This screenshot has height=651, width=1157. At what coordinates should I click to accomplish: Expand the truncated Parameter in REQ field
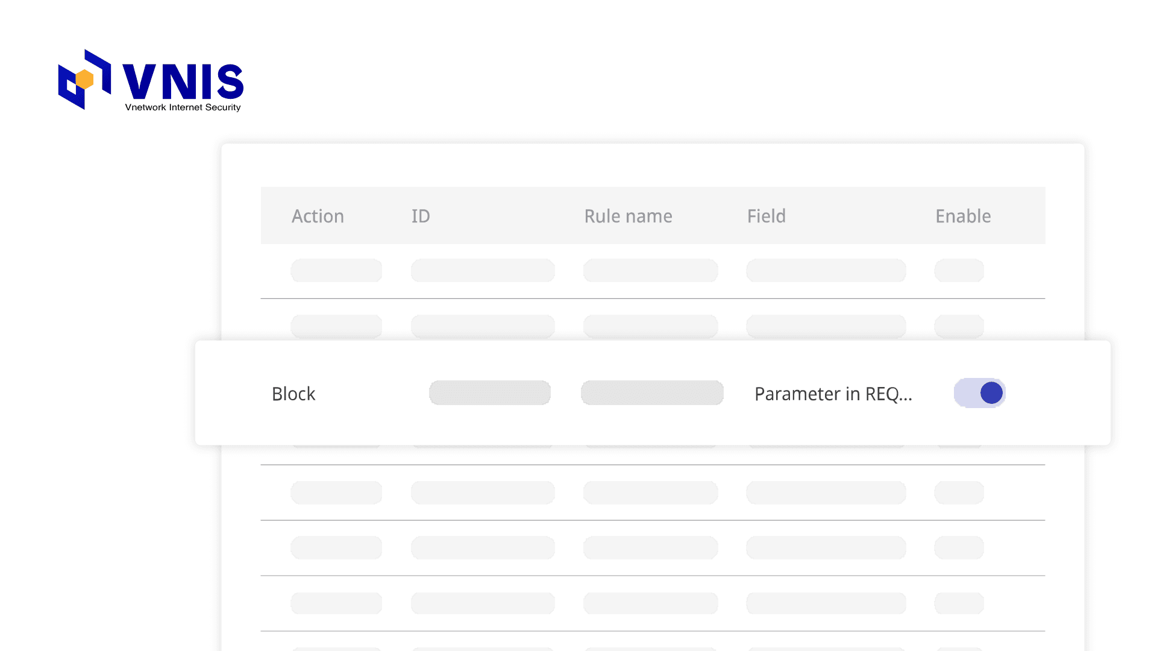[x=833, y=393]
